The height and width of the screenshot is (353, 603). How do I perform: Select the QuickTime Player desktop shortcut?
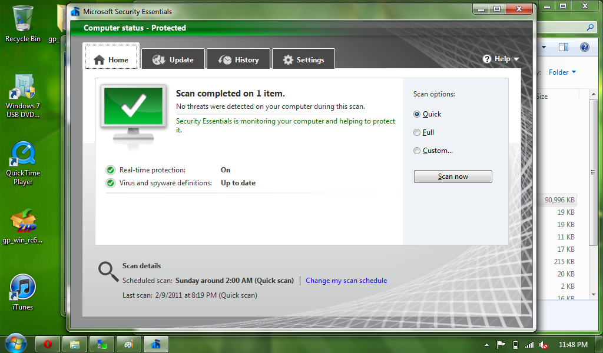click(23, 163)
